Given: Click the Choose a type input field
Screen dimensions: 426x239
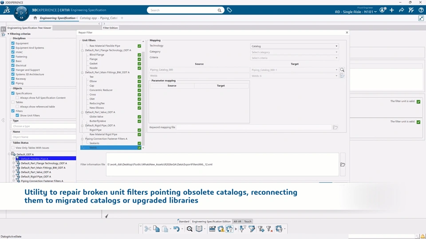Looking at the screenshot, I should pyautogui.click(x=43, y=126).
